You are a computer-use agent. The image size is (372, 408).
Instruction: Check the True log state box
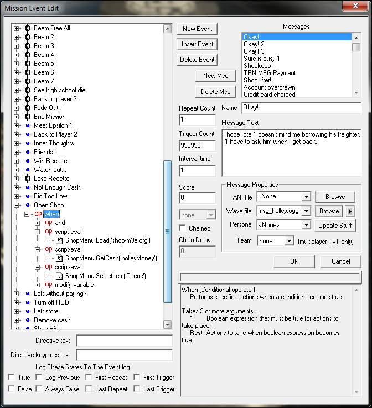11,377
